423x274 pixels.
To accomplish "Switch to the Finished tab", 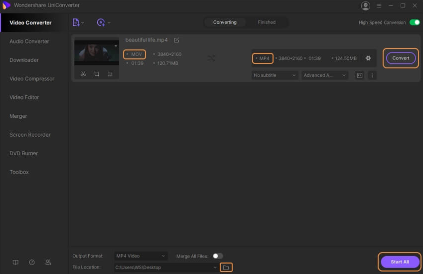I will click(267, 22).
